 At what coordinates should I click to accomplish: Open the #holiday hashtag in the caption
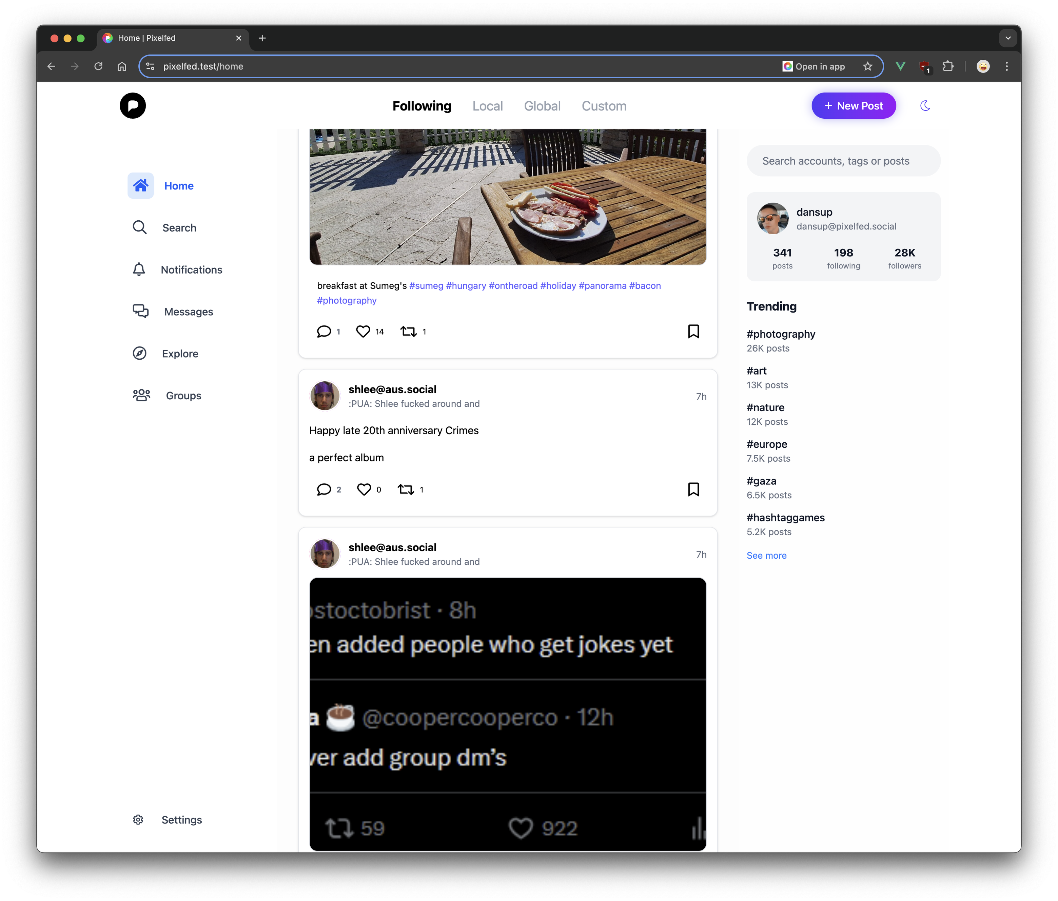(x=557, y=285)
